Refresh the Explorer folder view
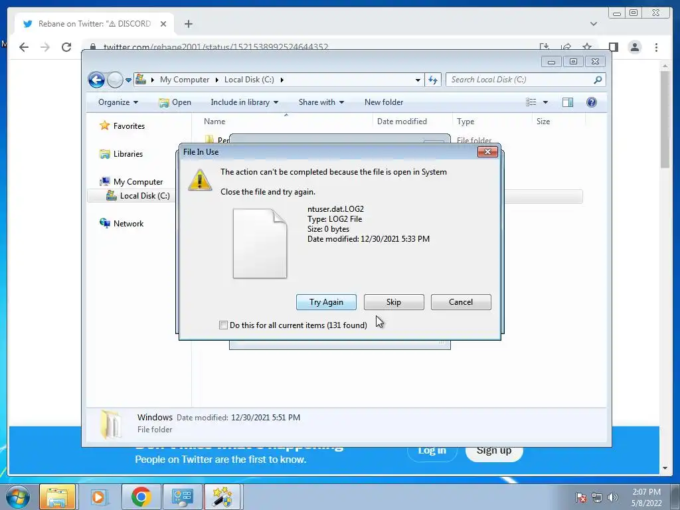 (x=433, y=80)
